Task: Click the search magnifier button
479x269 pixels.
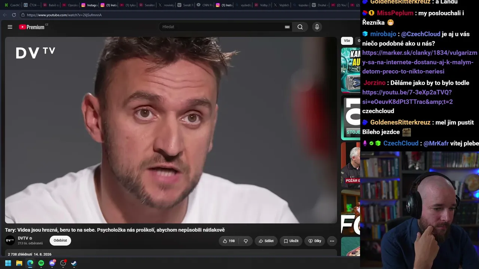Action: [x=300, y=27]
